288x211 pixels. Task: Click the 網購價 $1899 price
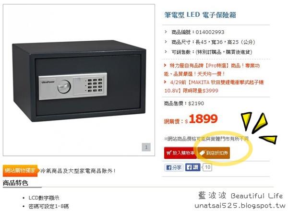pyautogui.click(x=191, y=119)
